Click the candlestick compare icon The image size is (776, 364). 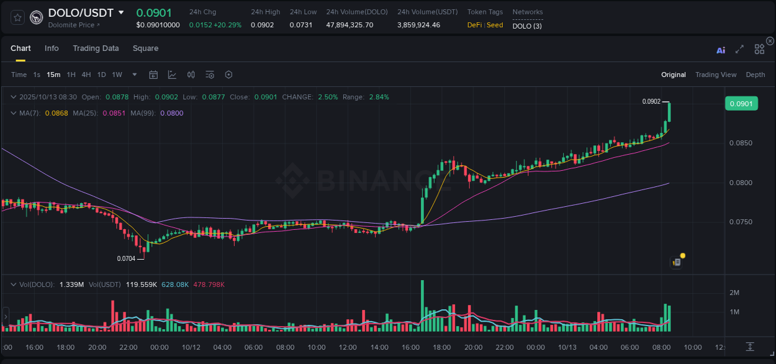pyautogui.click(x=191, y=75)
